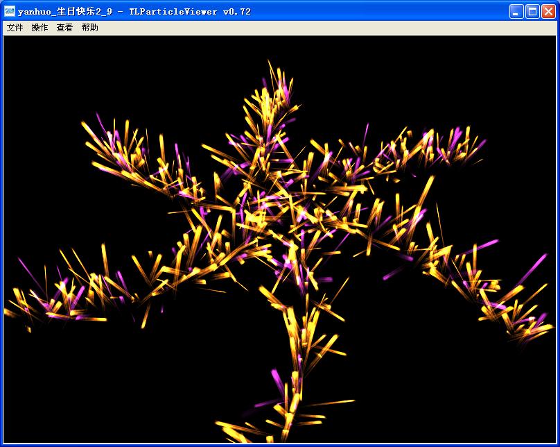The height and width of the screenshot is (447, 560).
Task: Click the TLParticleViewer app icon in title bar
Action: [10, 11]
